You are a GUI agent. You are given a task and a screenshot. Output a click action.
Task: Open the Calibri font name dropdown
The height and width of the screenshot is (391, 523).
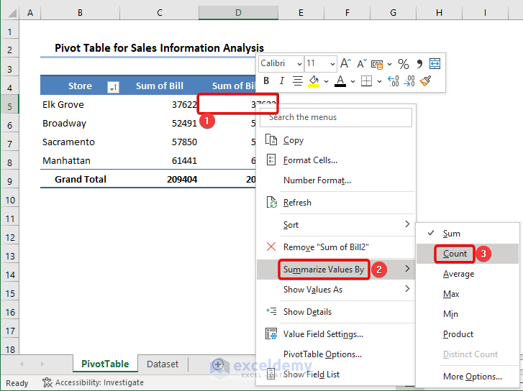[x=281, y=63]
